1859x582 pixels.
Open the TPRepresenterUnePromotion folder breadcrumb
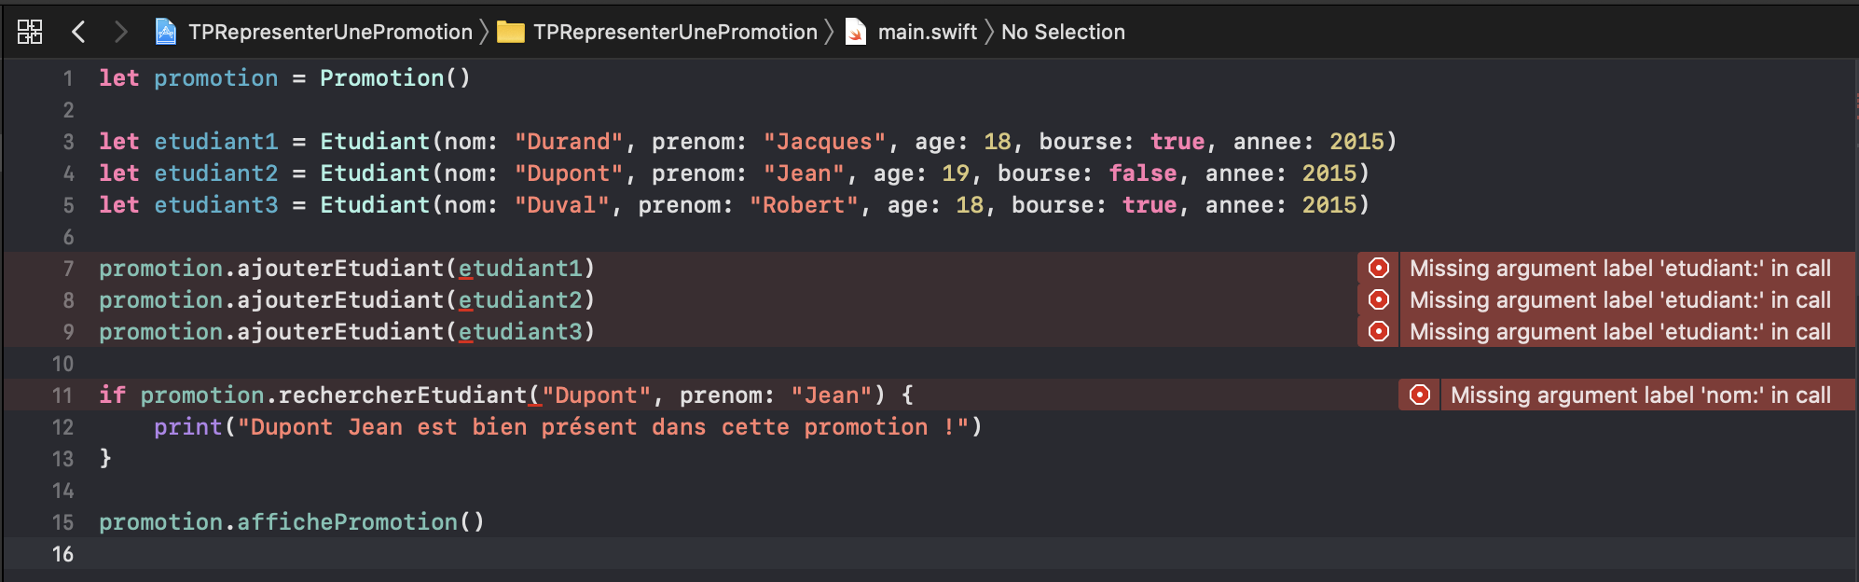[x=675, y=32]
